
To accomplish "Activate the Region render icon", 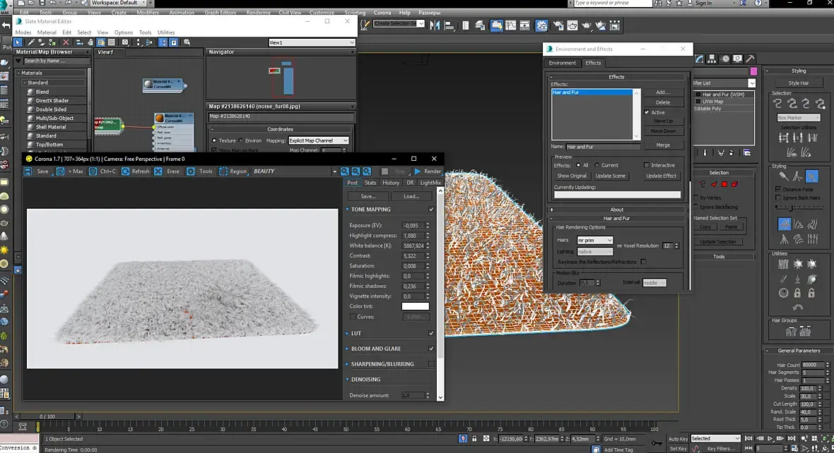I will pyautogui.click(x=223, y=171).
